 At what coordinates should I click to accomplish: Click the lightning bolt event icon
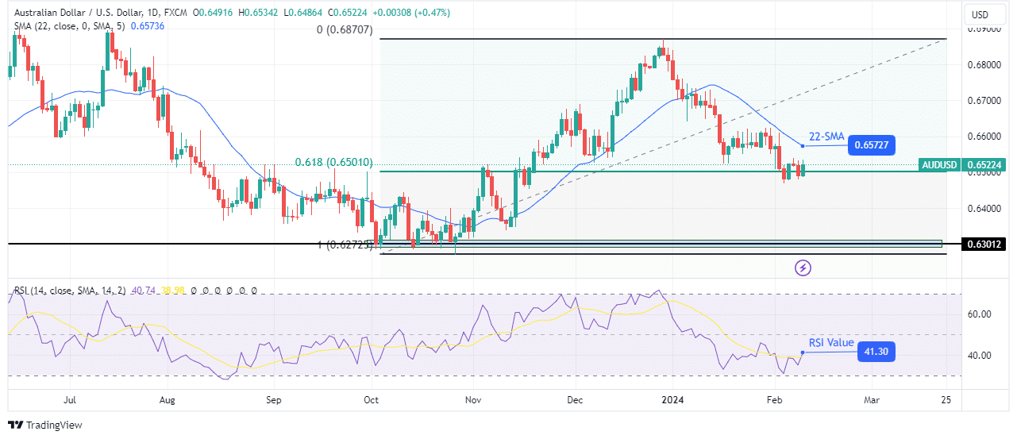tap(803, 268)
